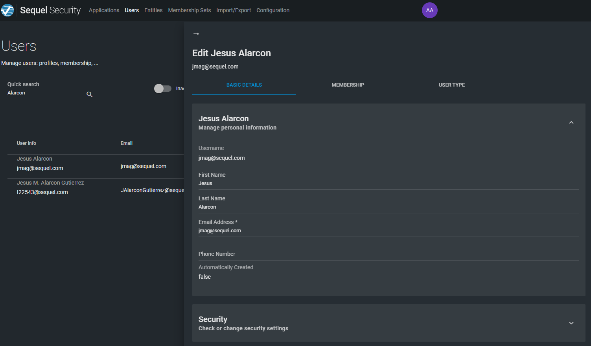Image resolution: width=591 pixels, height=346 pixels.
Task: Select the Basic Details tab
Action: tap(244, 85)
